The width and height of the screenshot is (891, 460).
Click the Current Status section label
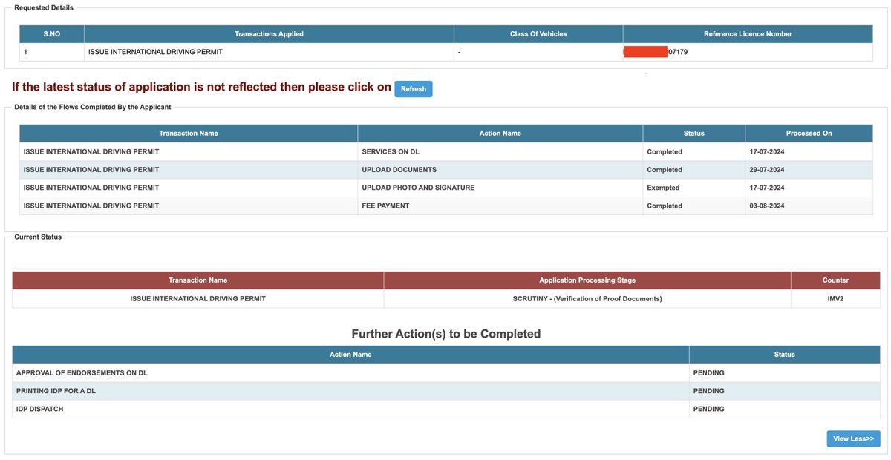pos(38,237)
